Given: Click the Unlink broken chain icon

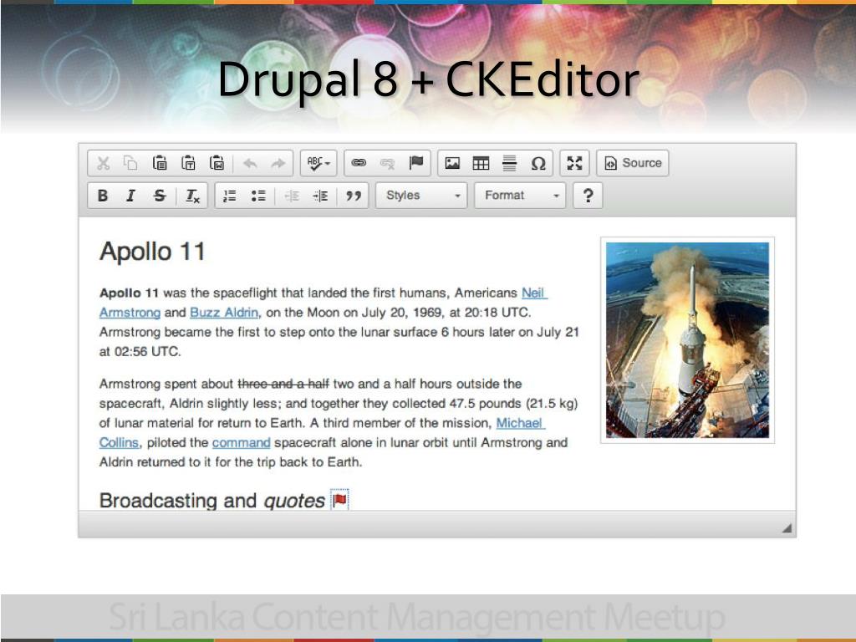Looking at the screenshot, I should pos(387,163).
